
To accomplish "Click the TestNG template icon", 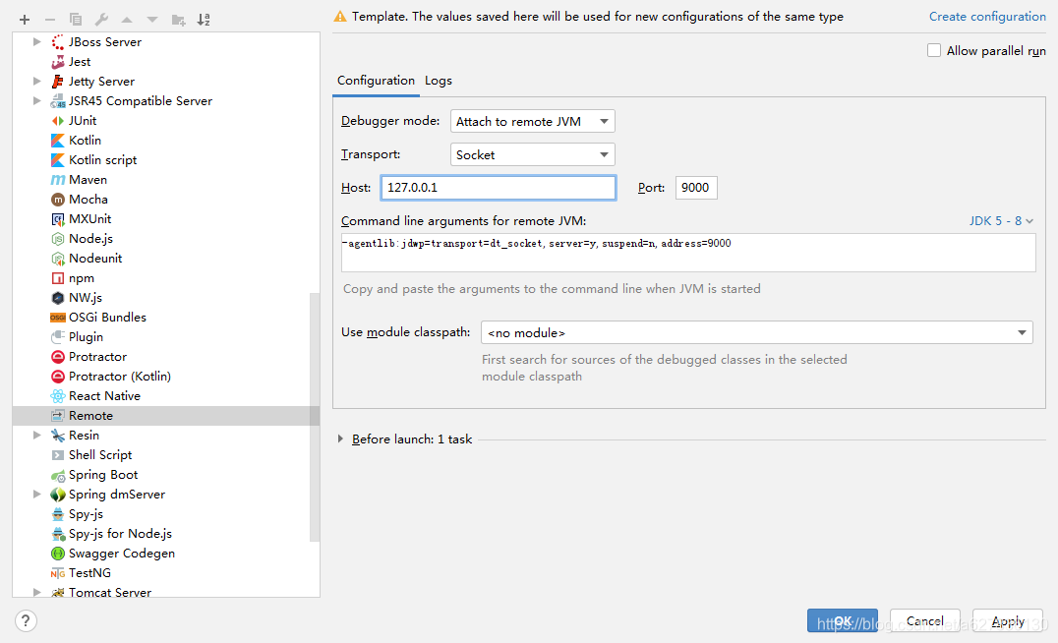I will click(x=58, y=573).
